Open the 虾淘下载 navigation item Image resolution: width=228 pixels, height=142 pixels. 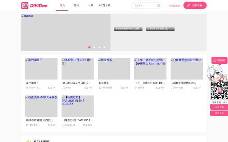(105, 6)
